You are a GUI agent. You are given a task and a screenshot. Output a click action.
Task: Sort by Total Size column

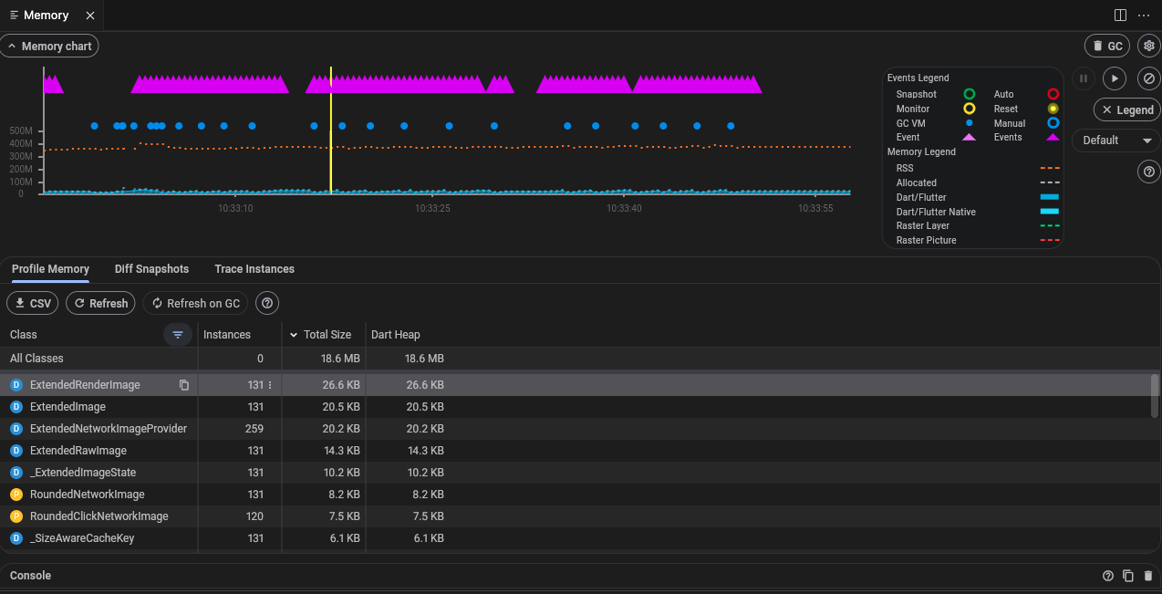click(325, 335)
